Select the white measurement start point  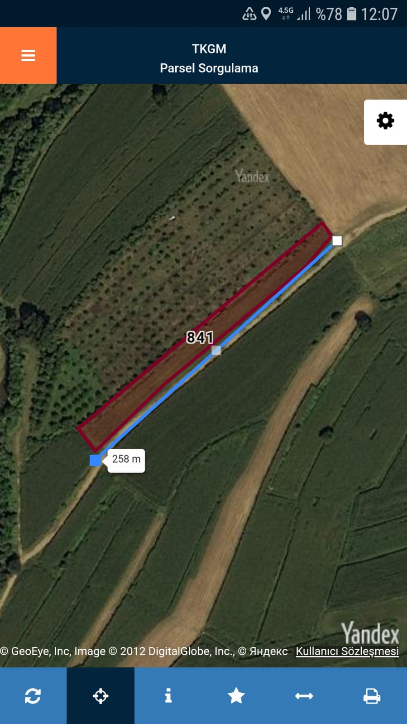(337, 240)
